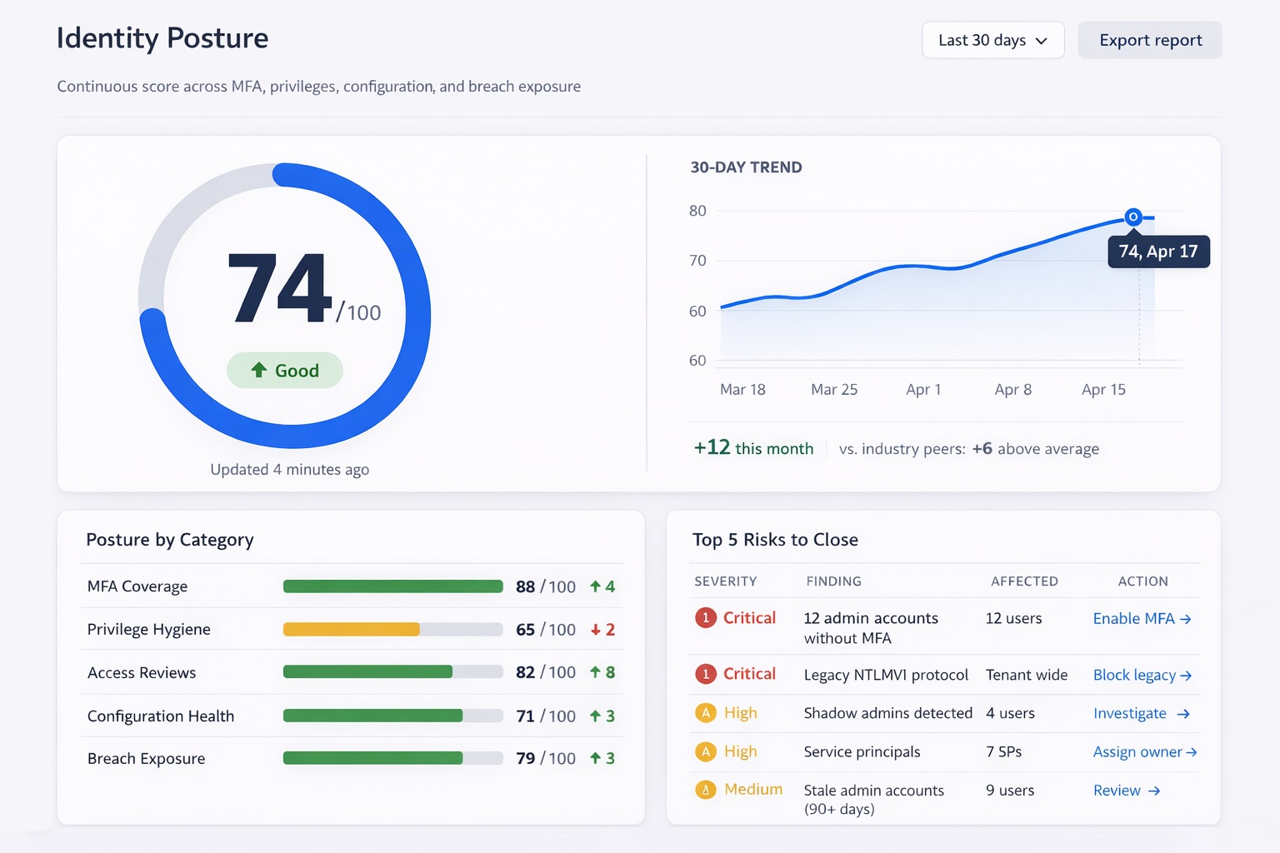This screenshot has width=1280, height=853.
Task: Click the Critical icon for admin accounts without MFA
Action: click(706, 618)
